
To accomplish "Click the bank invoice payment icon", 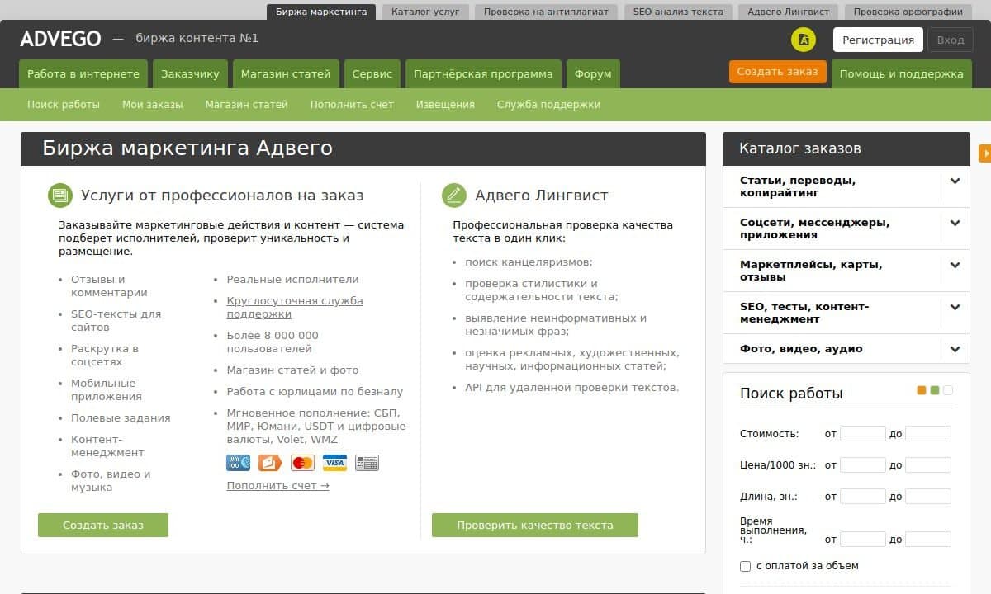I will click(x=367, y=463).
